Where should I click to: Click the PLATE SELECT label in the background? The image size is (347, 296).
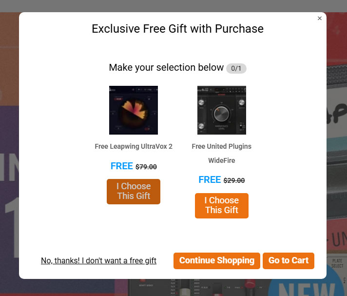pos(337,263)
